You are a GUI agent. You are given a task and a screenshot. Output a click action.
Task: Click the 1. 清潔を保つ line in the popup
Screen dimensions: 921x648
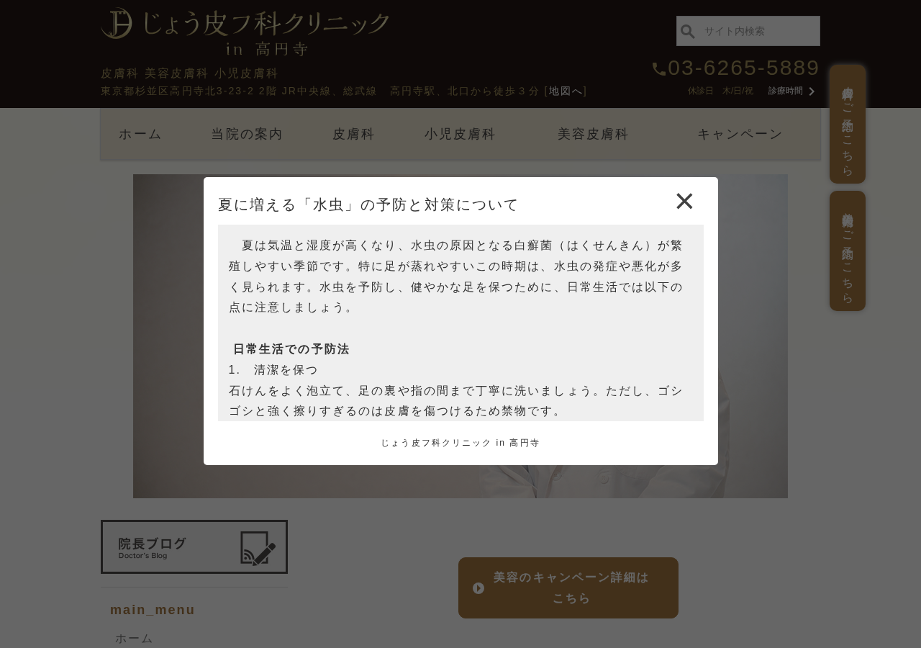(273, 370)
